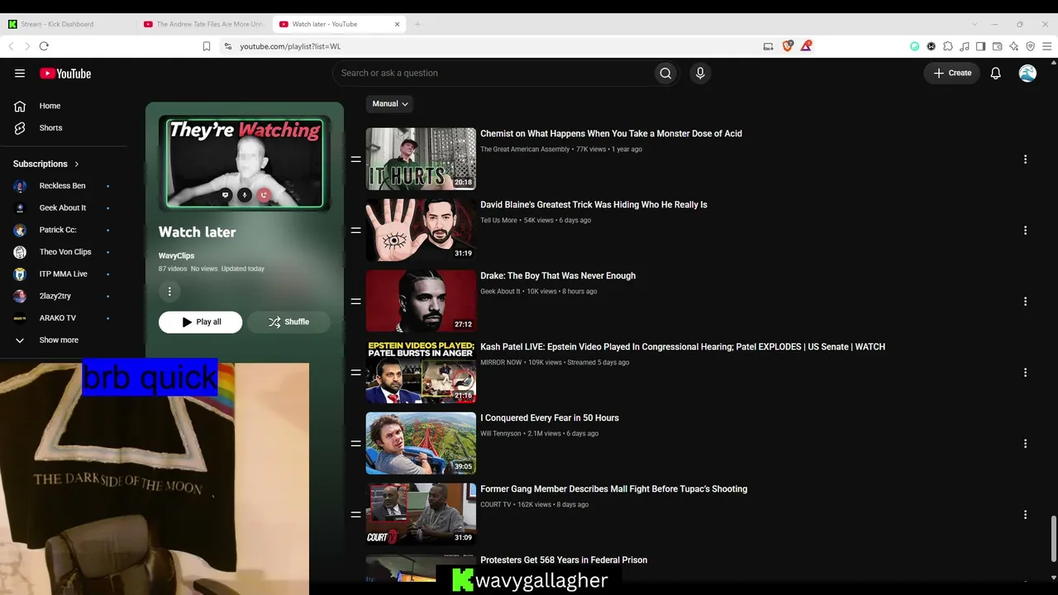Click the browser forward arrow
This screenshot has height=595, width=1058.
tap(26, 46)
